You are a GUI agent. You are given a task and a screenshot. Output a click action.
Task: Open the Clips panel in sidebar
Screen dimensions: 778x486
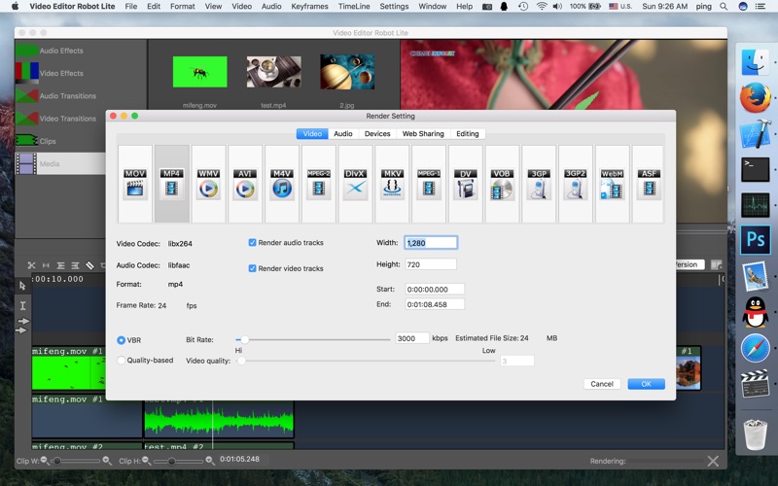coord(48,141)
